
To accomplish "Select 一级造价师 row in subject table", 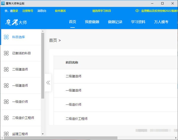I will click(74, 104).
